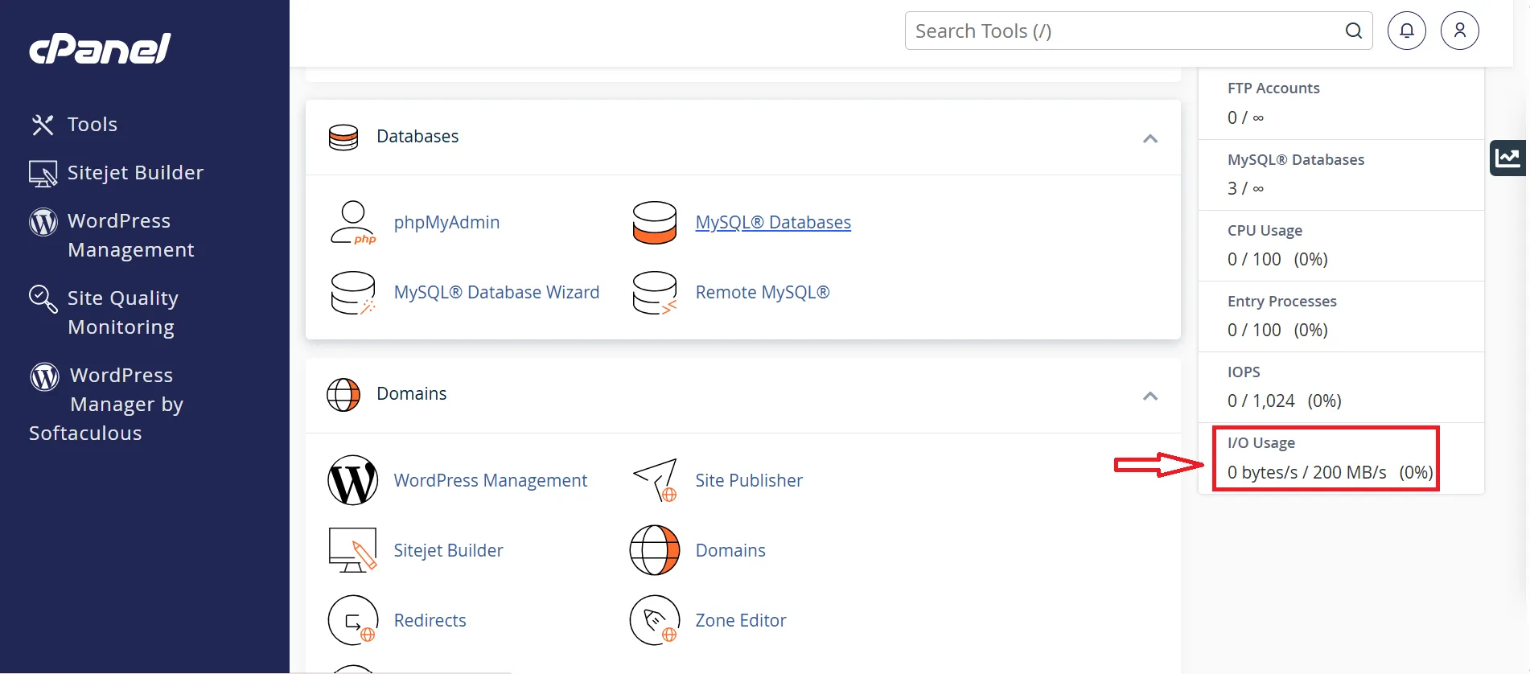Focus the Search Tools input field
Image resolution: width=1530 pixels, height=674 pixels.
click(1122, 31)
